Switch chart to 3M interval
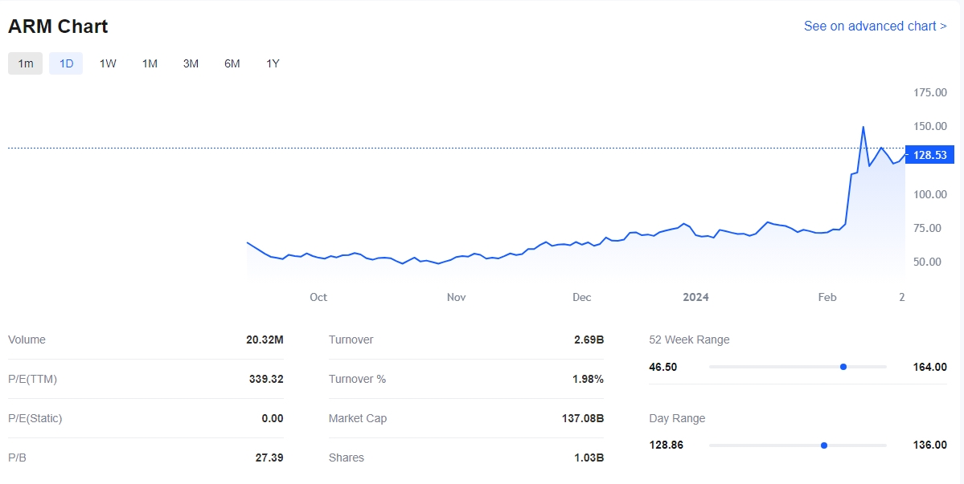964x484 pixels. coord(191,63)
